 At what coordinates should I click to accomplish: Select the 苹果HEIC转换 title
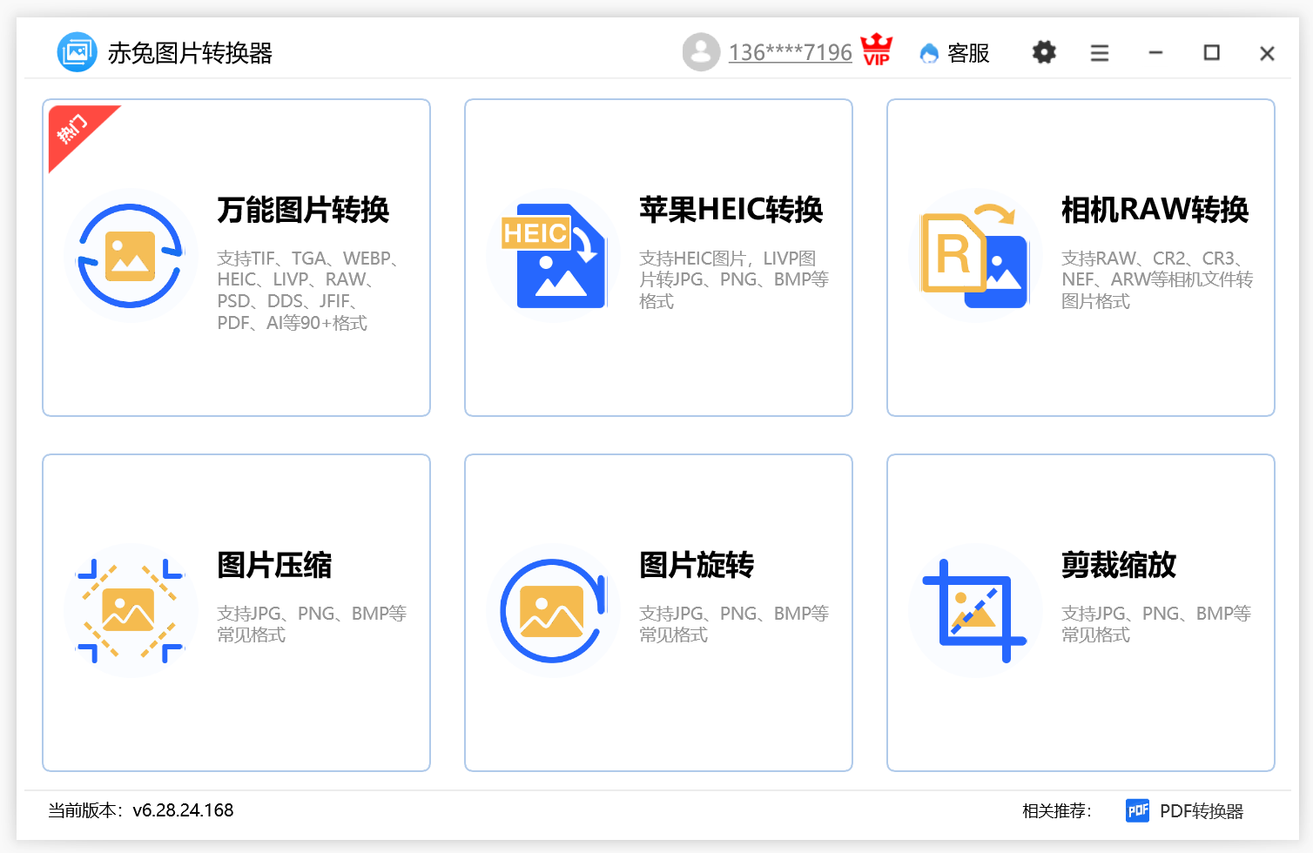point(731,210)
